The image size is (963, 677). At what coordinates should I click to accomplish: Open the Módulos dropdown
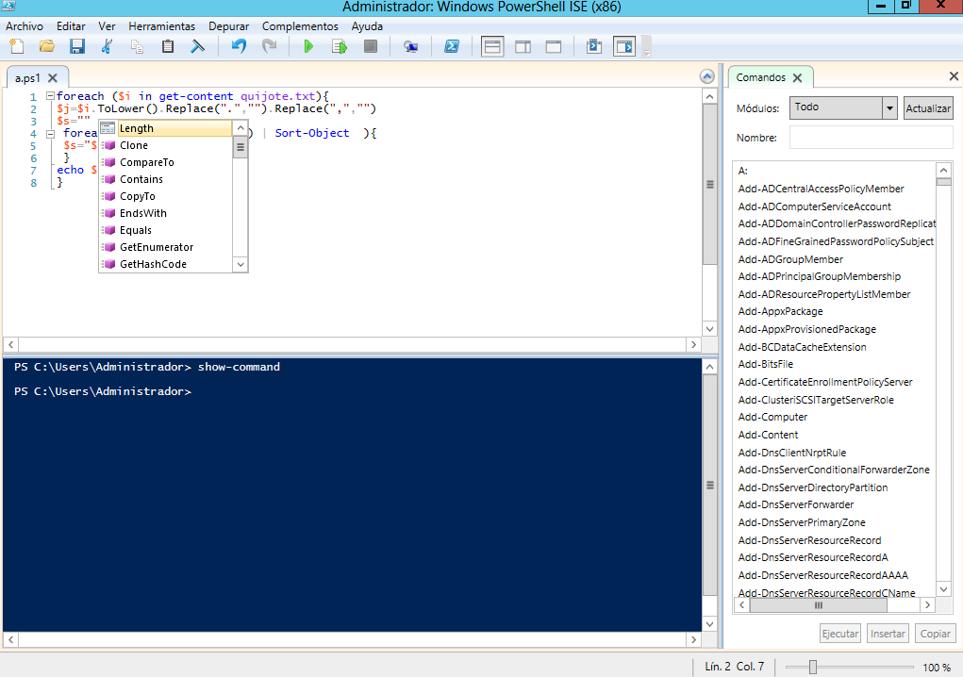[889, 108]
